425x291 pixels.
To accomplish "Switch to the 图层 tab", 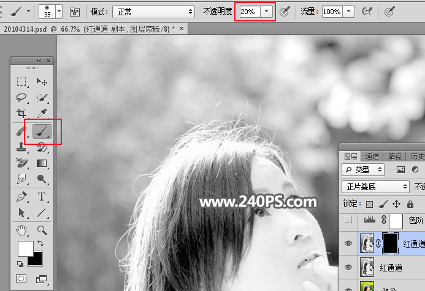I will [350, 157].
